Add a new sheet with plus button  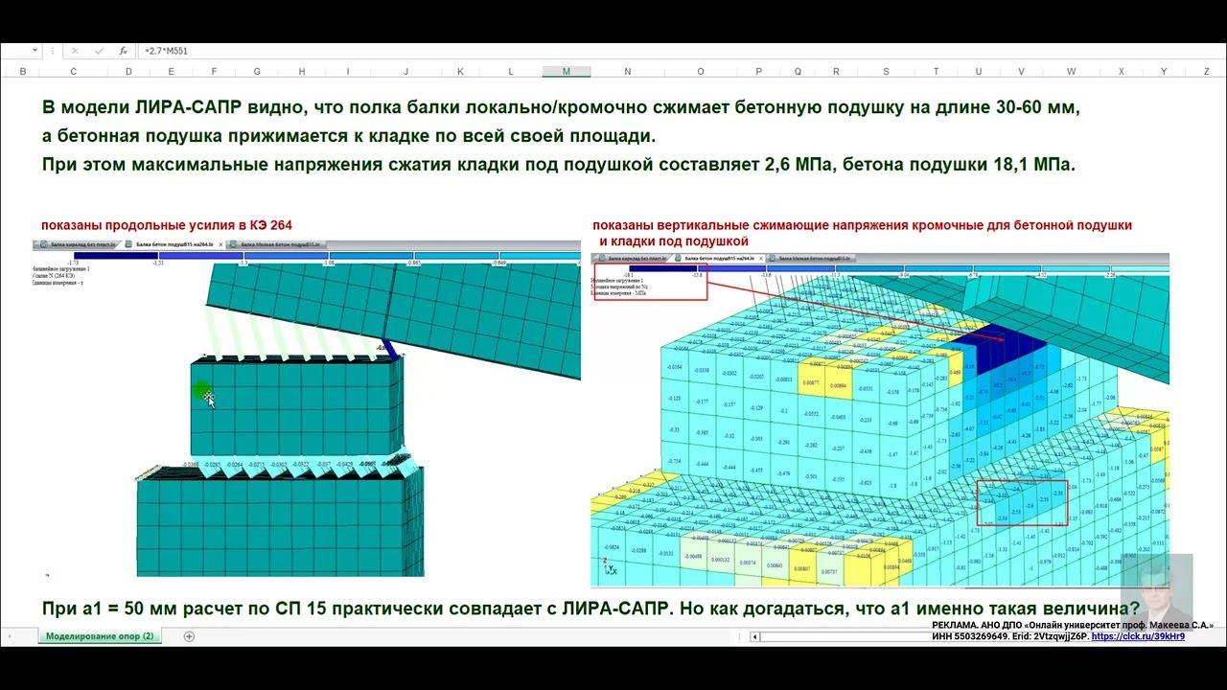(189, 636)
